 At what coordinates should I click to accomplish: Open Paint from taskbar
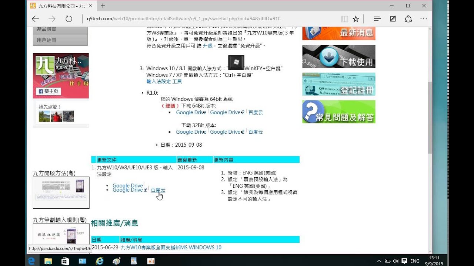[117, 261]
